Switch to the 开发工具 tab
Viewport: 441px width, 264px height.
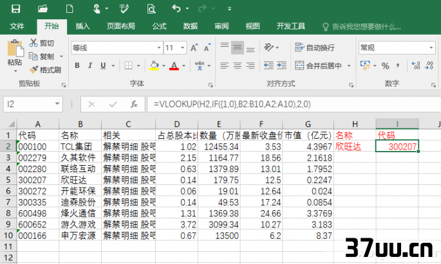291,26
